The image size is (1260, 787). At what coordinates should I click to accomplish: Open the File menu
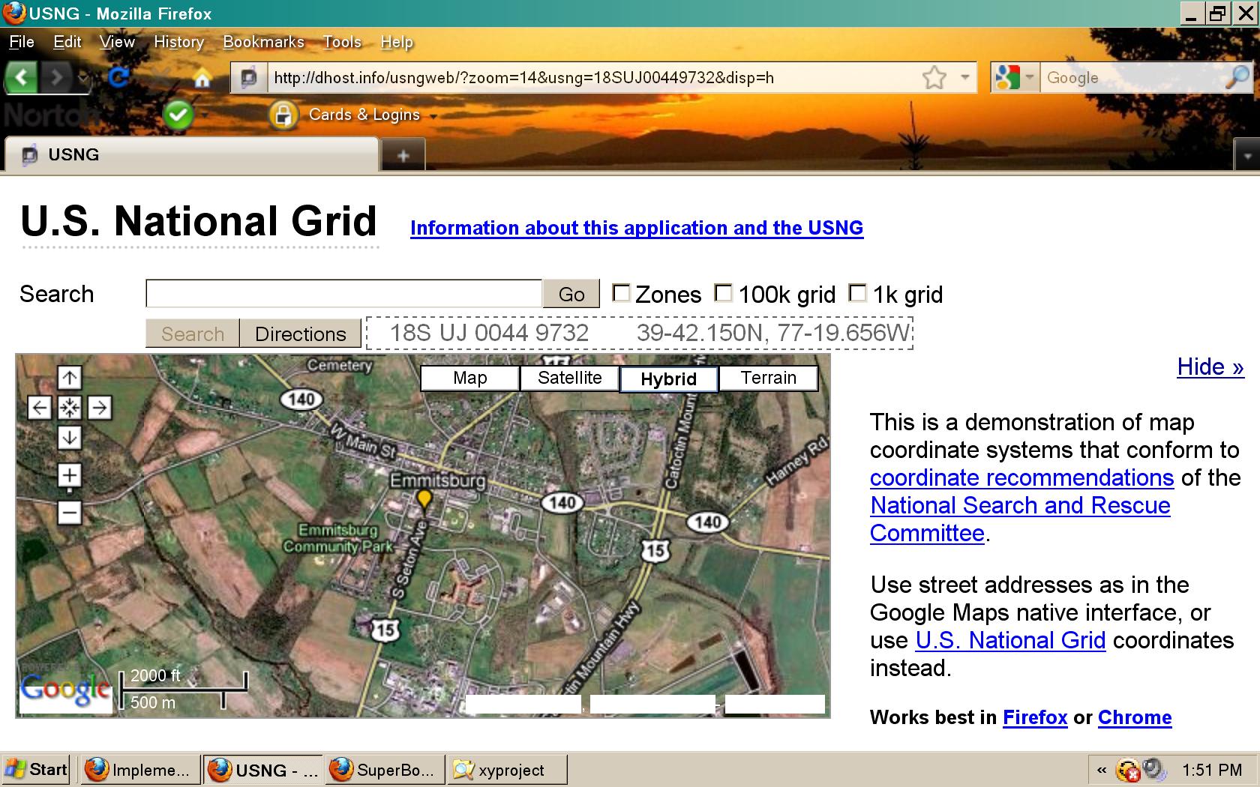pos(22,42)
